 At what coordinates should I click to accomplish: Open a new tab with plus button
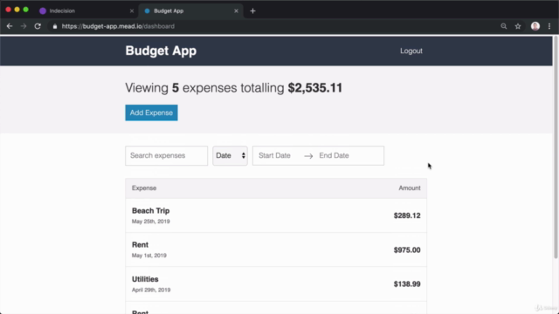[252, 11]
